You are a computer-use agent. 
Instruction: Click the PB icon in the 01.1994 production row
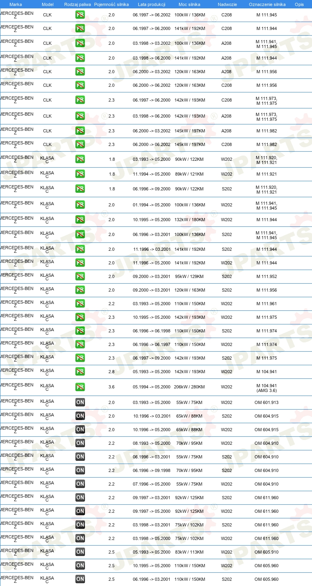pyautogui.click(x=80, y=205)
